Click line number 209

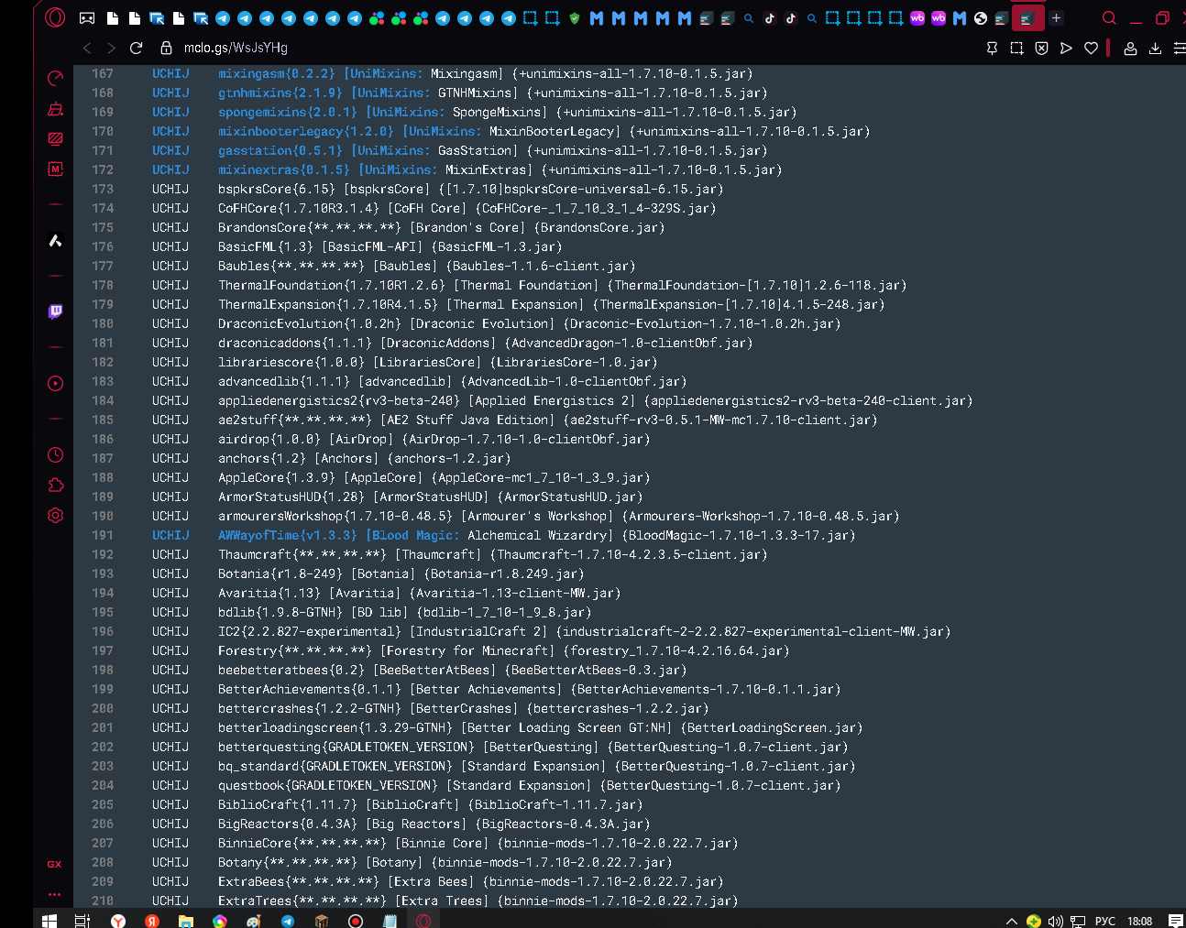coord(103,881)
